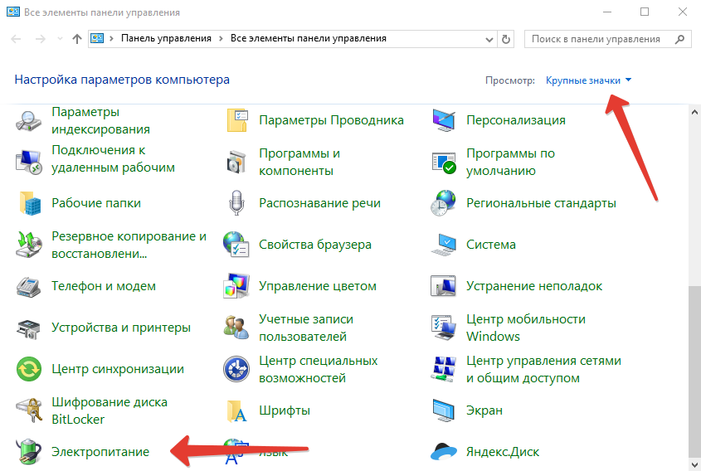Viewport: 701px width, 471px height.
Task: Expand the chevron after Панель управления breadcrumb
Action: coord(221,39)
